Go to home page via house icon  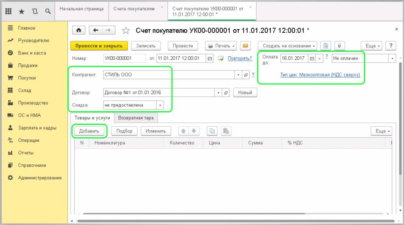point(79,30)
